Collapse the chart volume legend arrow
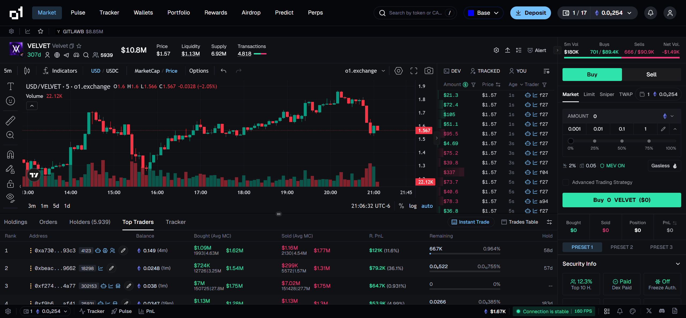 pos(32,106)
